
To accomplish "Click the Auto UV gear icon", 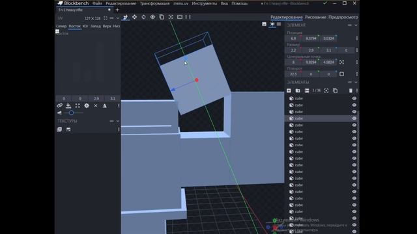I will 87,105.
